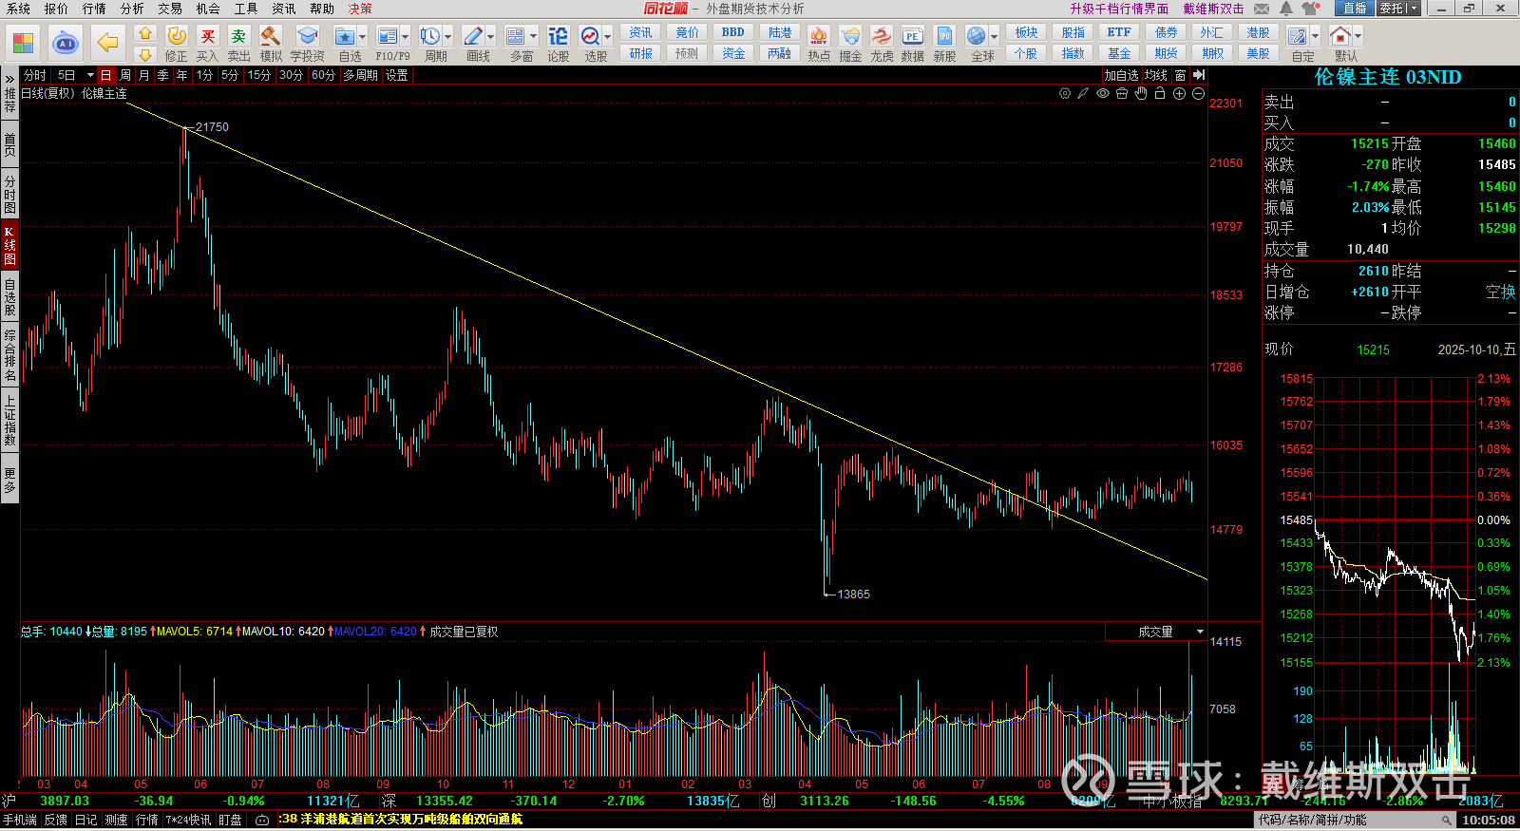Open the 系统 menu
Screen dimensions: 1520x831
pyautogui.click(x=18, y=9)
